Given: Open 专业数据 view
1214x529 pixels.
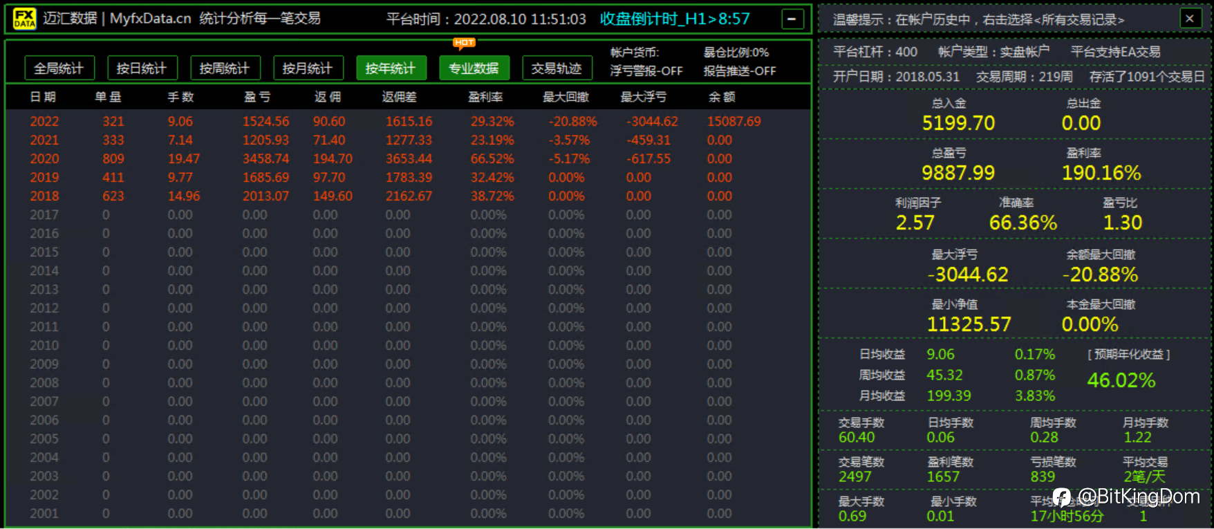Looking at the screenshot, I should point(474,68).
